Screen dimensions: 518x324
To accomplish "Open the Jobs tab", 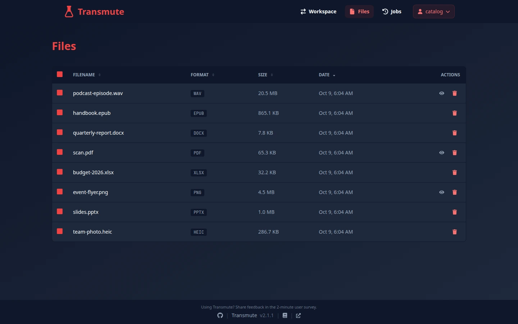I will (392, 12).
